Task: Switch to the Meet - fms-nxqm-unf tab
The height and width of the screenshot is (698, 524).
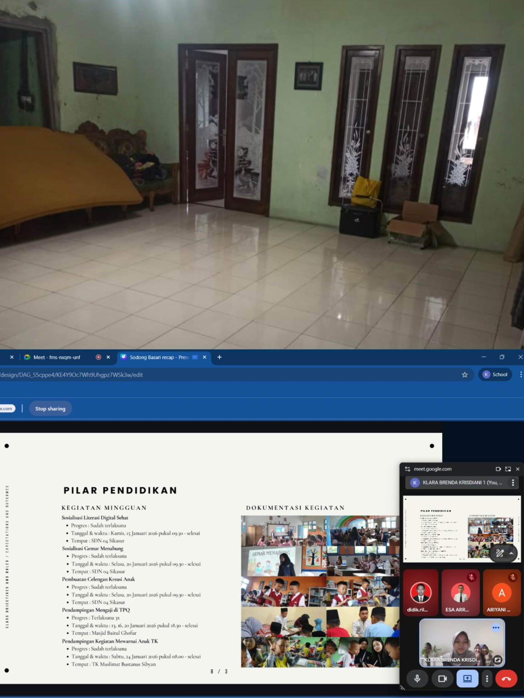Action: (x=57, y=357)
